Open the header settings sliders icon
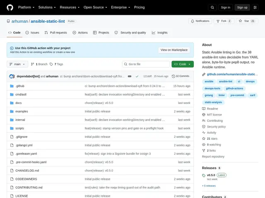The width and height of the screenshot is (265, 198). (255, 7)
